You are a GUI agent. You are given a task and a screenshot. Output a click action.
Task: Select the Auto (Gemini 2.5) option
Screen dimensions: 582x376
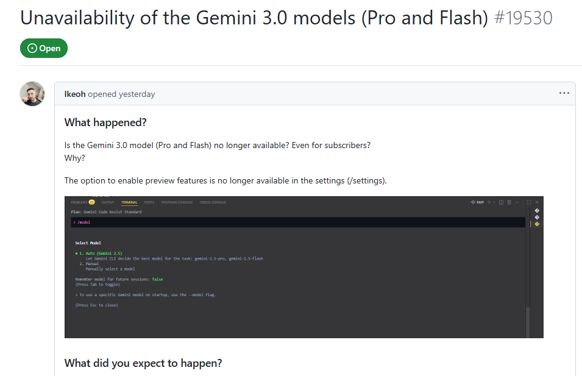101,253
